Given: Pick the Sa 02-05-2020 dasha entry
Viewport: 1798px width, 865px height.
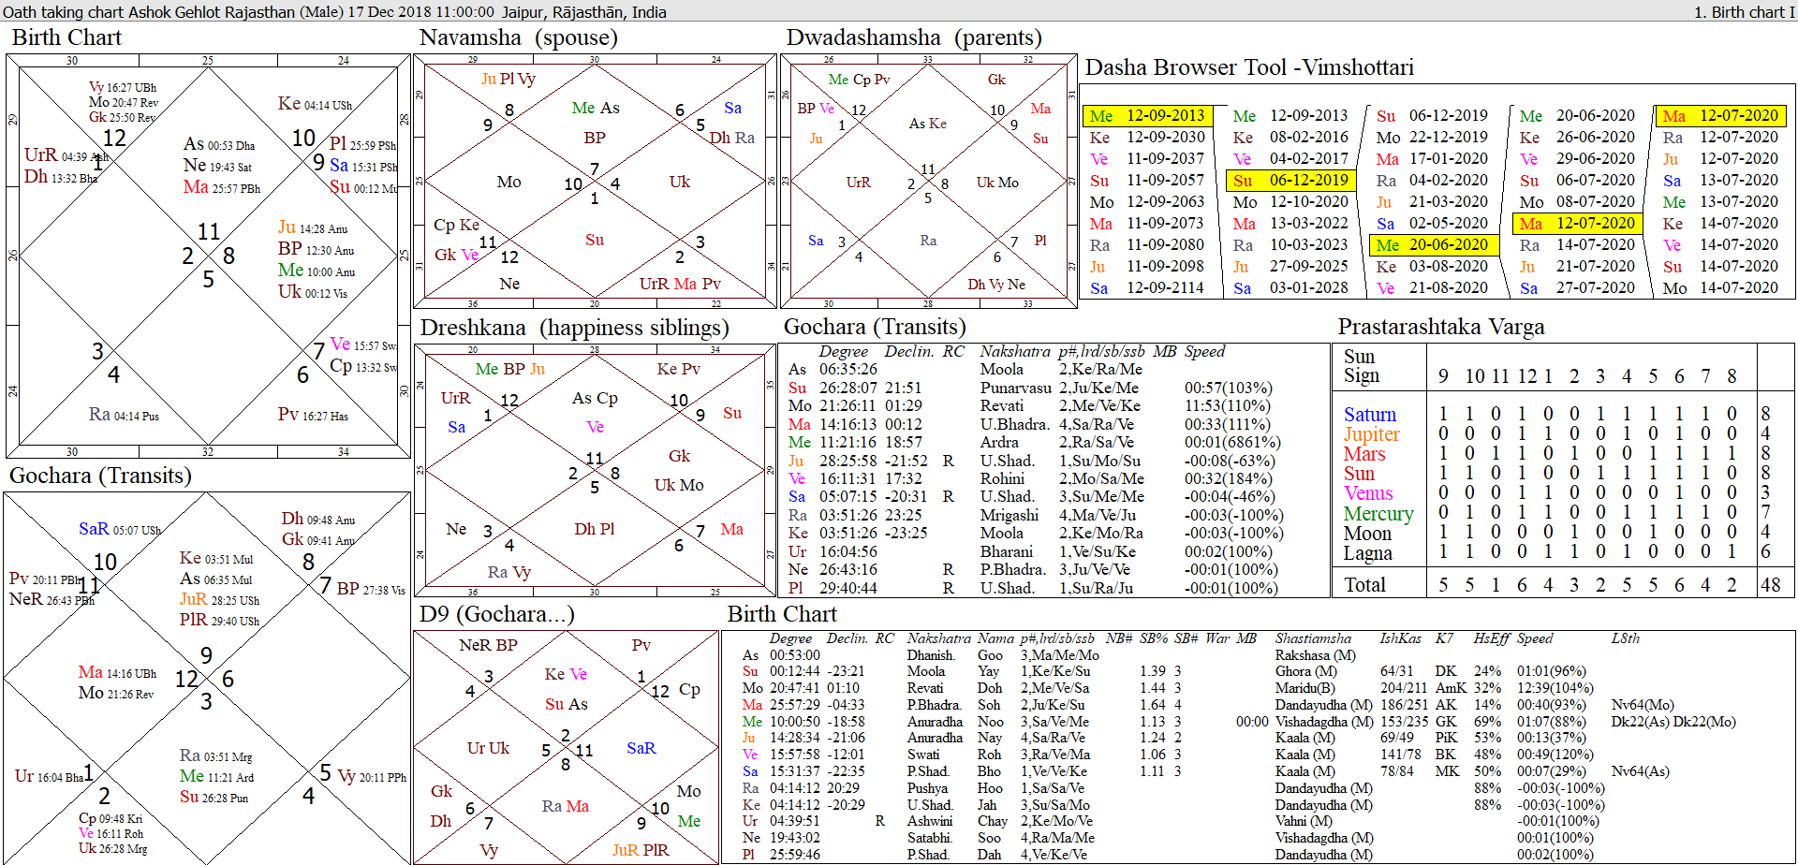Looking at the screenshot, I should pos(1432,223).
